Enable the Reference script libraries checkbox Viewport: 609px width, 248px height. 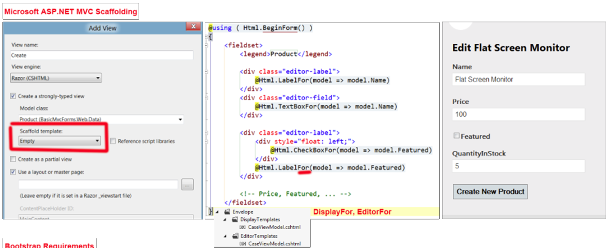(x=112, y=141)
